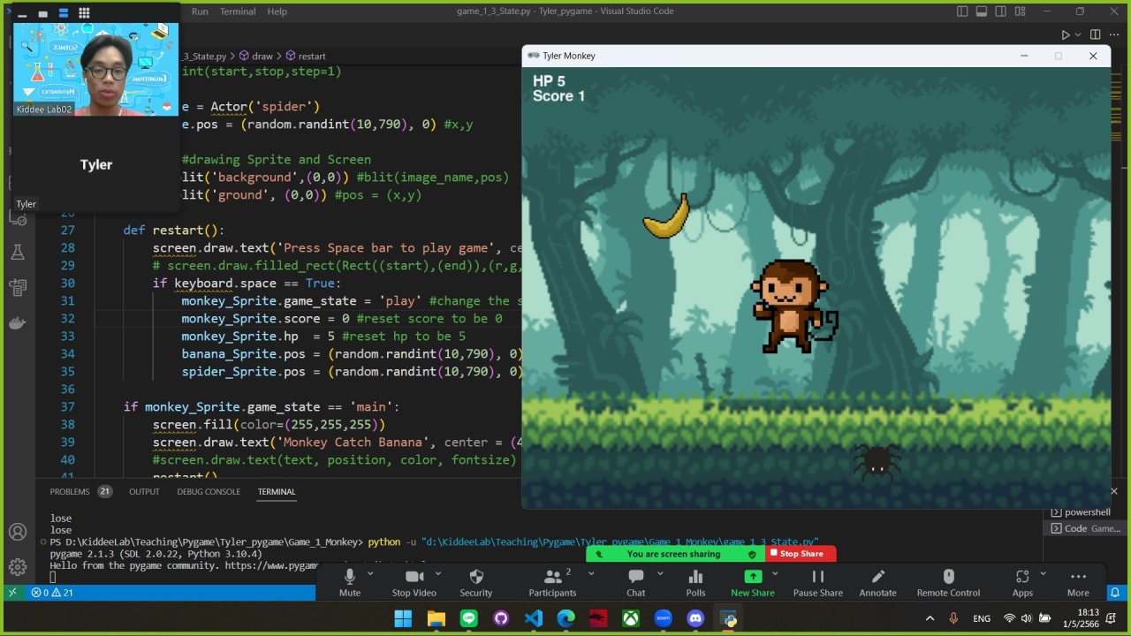Image resolution: width=1131 pixels, height=636 pixels.
Task: Click inside the Tyler Monkey game window
Action: click(x=816, y=288)
